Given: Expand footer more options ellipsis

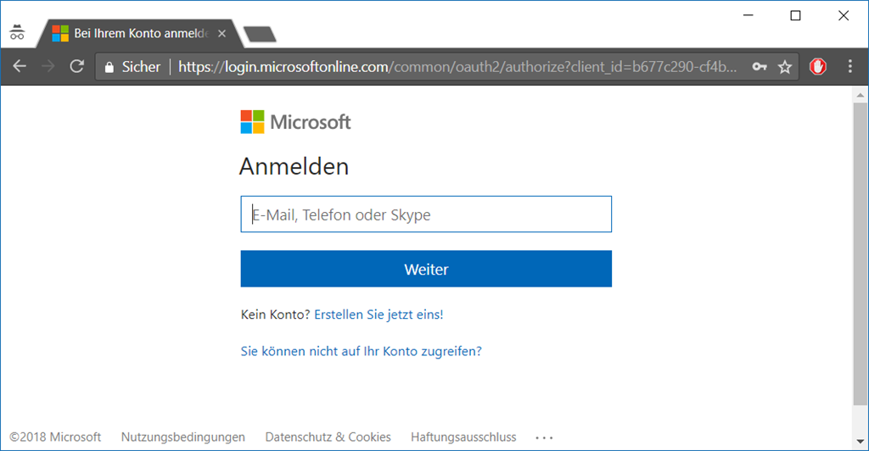Looking at the screenshot, I should coord(544,437).
